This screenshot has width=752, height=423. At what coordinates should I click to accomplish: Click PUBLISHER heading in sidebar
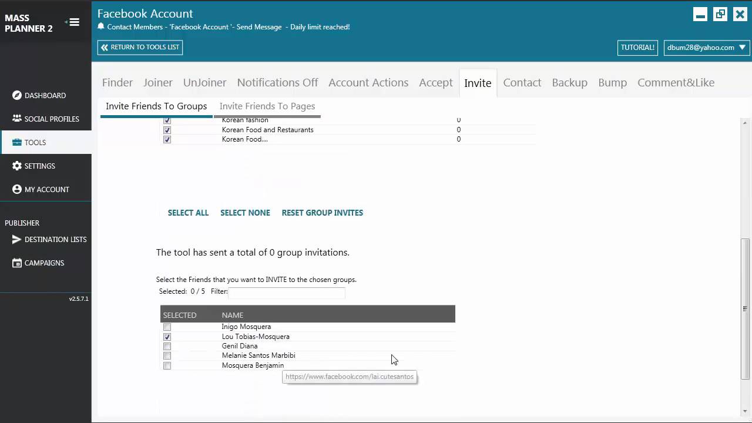pos(22,223)
